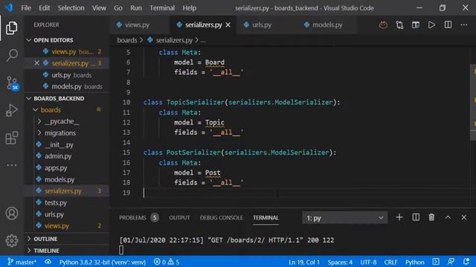Open the Extensions view
The width and height of the screenshot is (476, 267).
[x=12, y=138]
